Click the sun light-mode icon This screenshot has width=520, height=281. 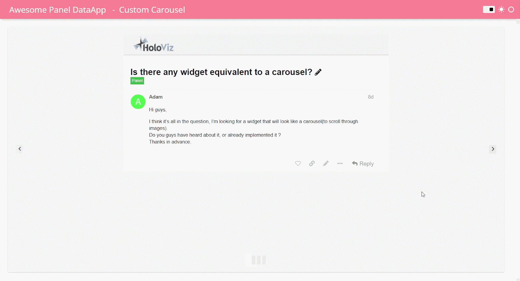click(x=501, y=9)
